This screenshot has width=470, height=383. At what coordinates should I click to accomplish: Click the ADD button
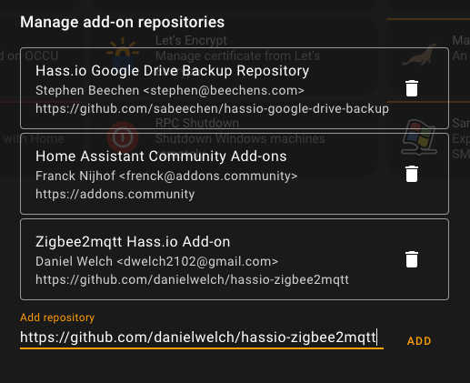click(x=419, y=341)
